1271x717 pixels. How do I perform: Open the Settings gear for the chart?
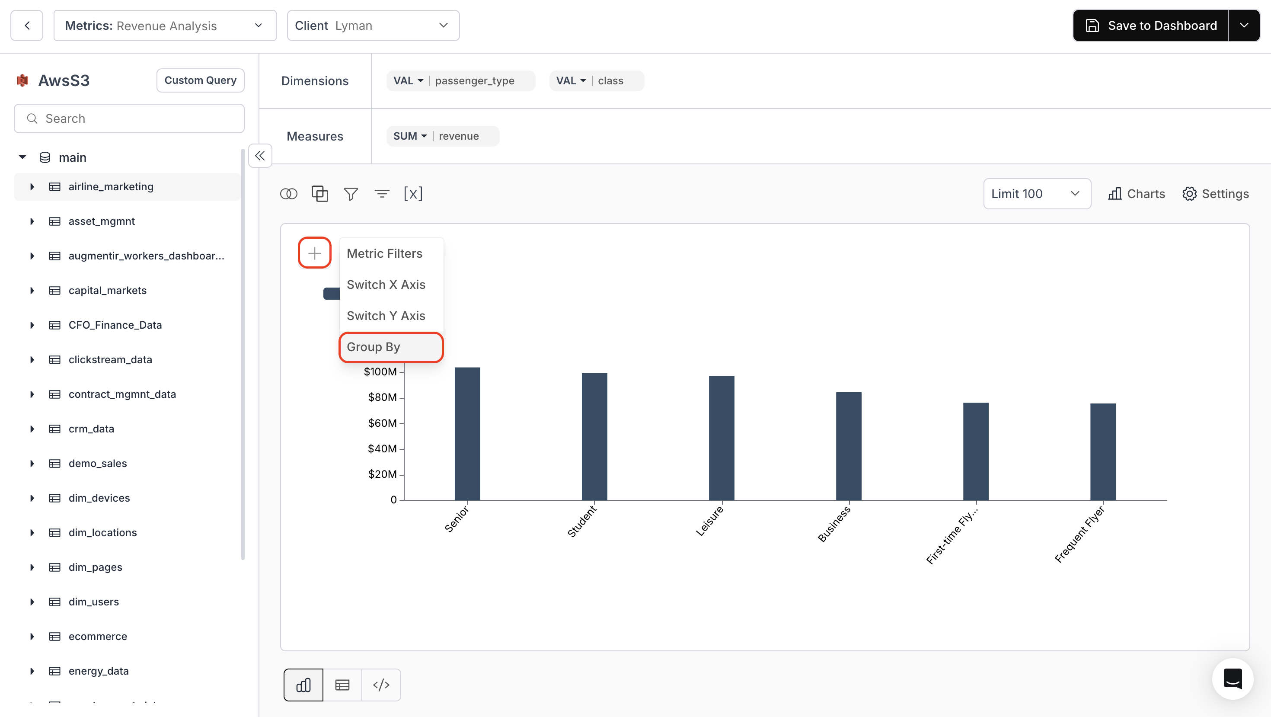[1215, 193]
